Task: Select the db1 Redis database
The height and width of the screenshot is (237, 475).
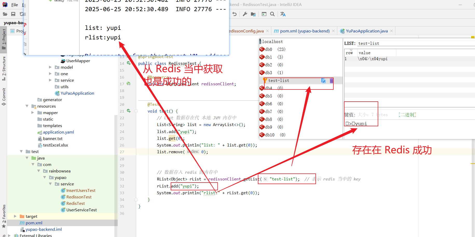Action: [269, 57]
